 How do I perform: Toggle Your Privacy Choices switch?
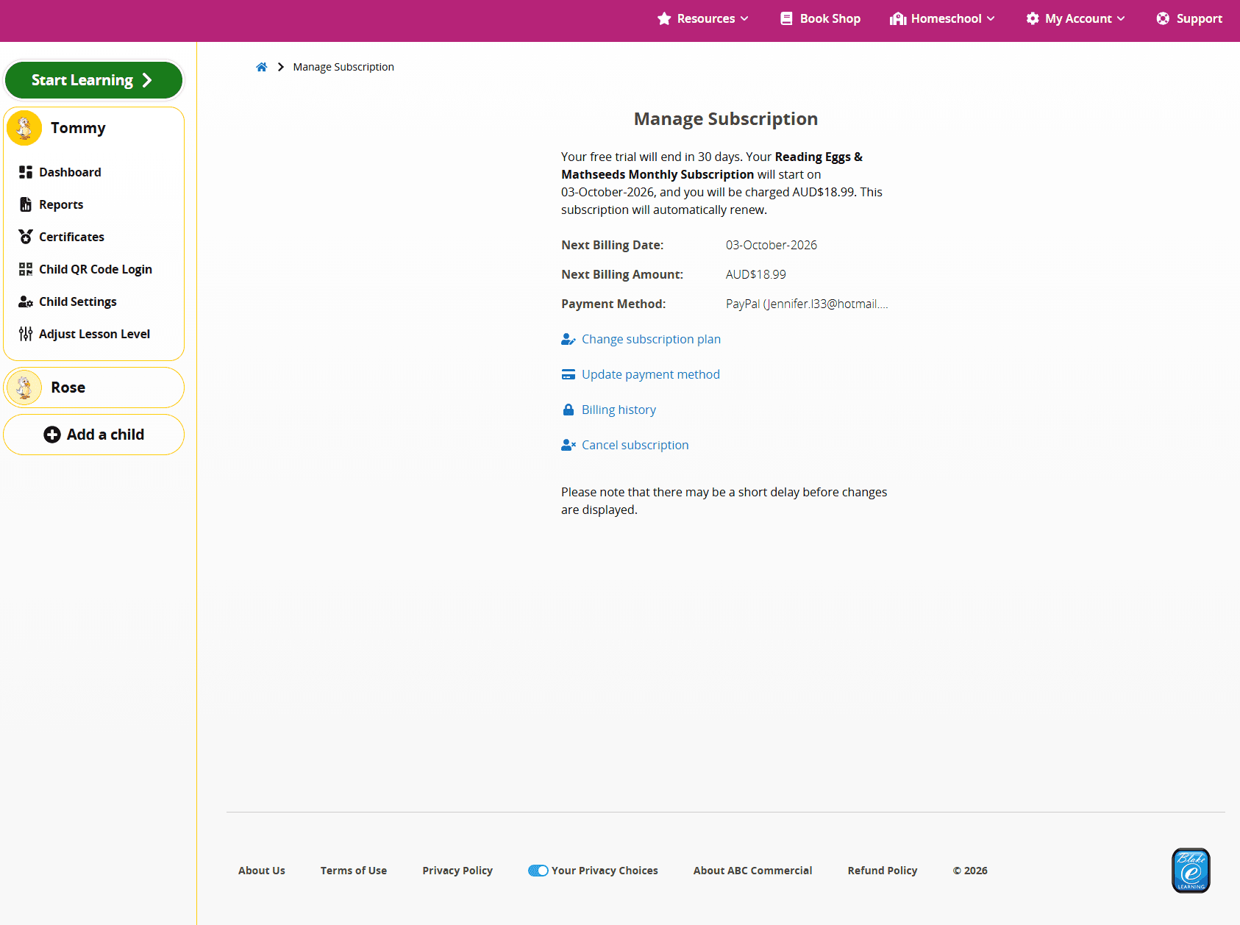coord(538,871)
